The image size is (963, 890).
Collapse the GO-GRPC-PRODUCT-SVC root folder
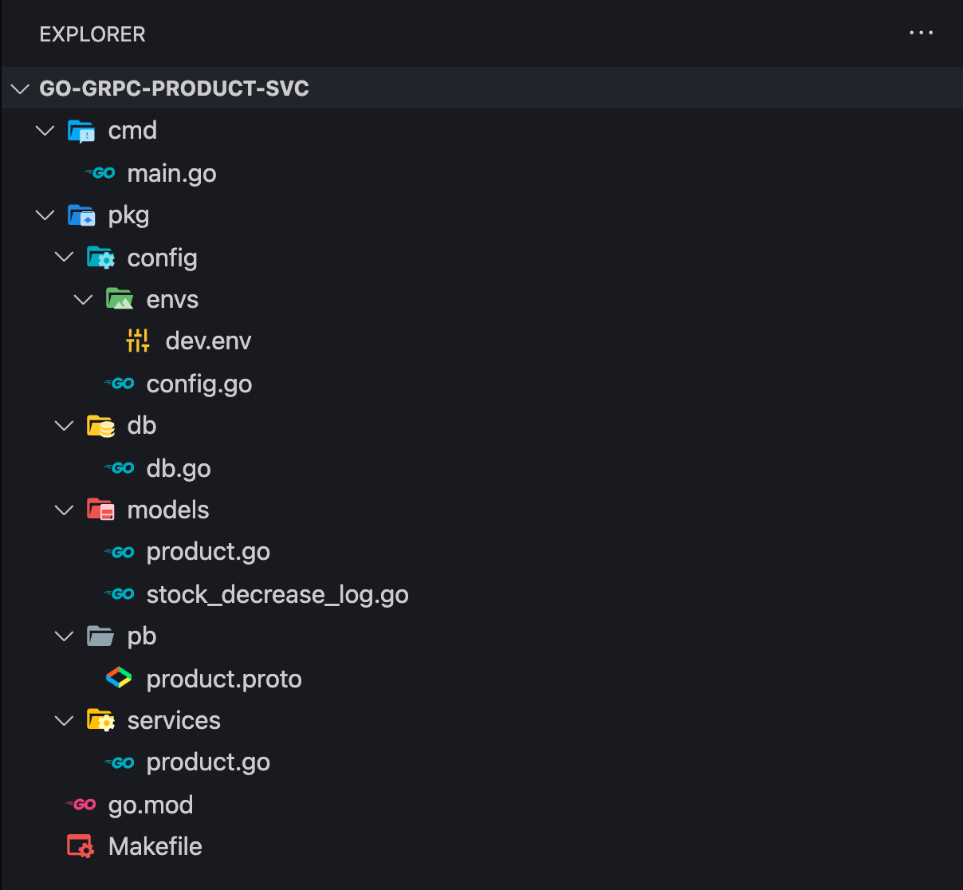[x=20, y=88]
